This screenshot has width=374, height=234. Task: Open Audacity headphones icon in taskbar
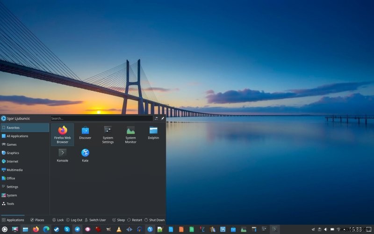point(140,229)
